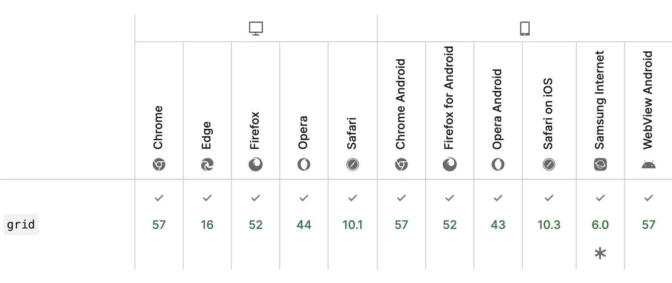This screenshot has width=672, height=283.
Task: Expand Edge version 16 support cell
Action: 207,225
